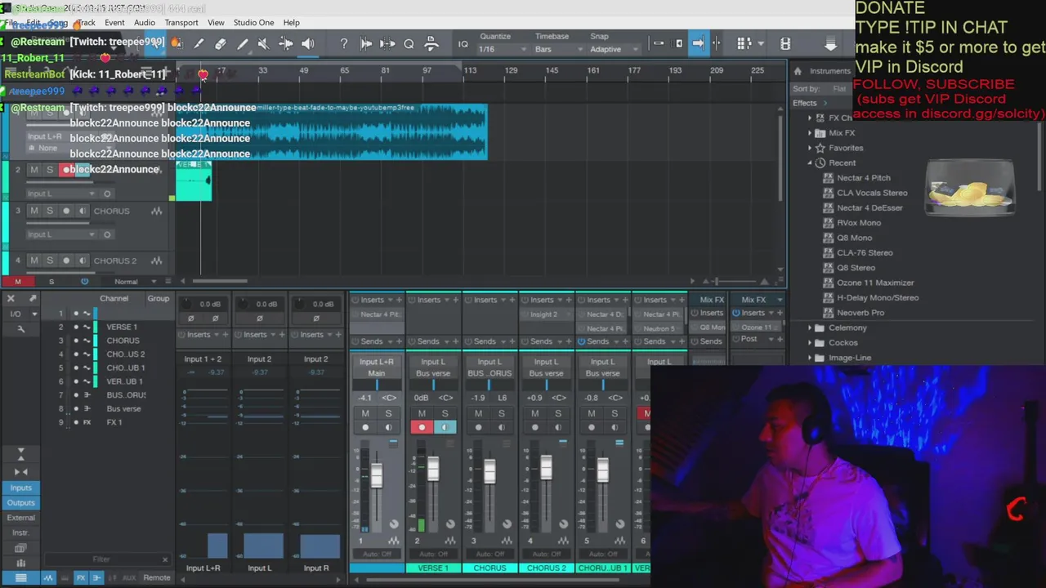The height and width of the screenshot is (588, 1046).
Task: Open the Instr. panel button
Action: [21, 532]
